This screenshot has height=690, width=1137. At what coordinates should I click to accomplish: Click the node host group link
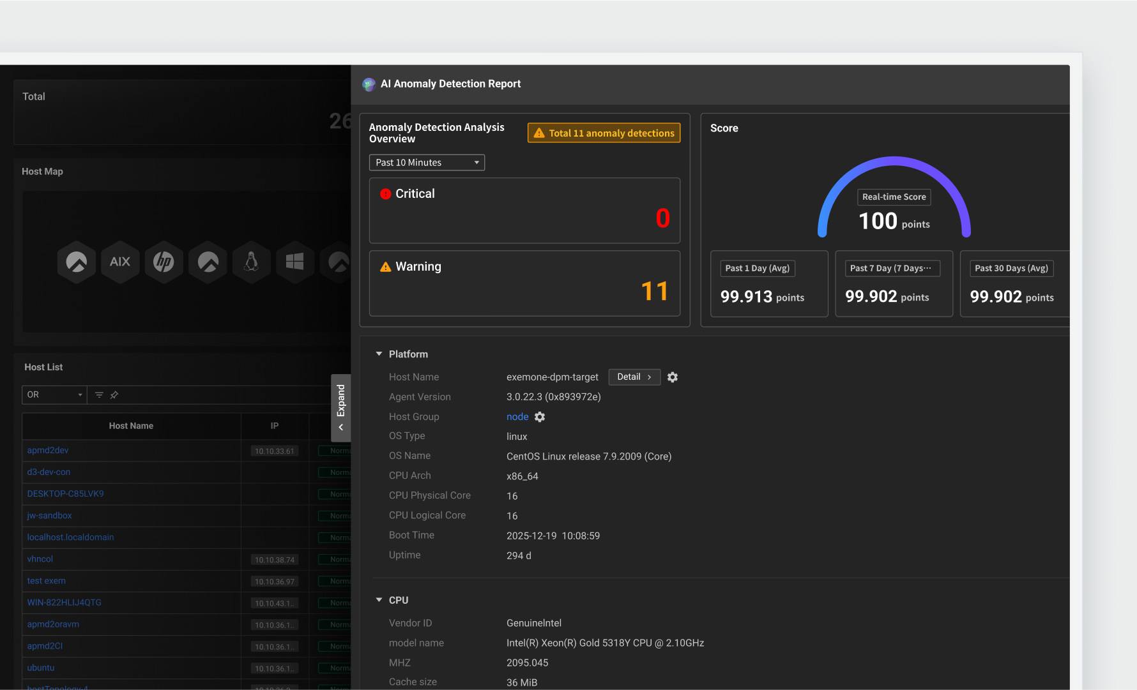pos(517,417)
